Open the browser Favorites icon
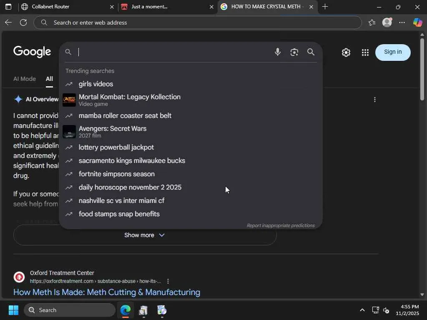Screen dimensions: 427x320 coord(372,22)
